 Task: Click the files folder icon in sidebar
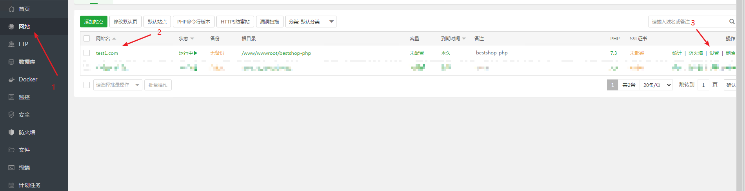click(x=11, y=150)
